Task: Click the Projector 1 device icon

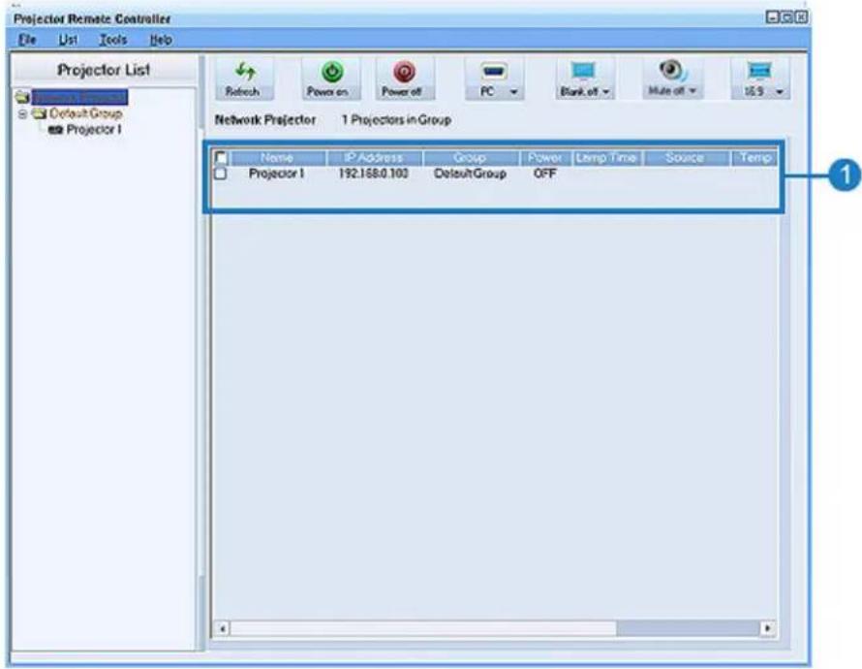Action: [55, 130]
